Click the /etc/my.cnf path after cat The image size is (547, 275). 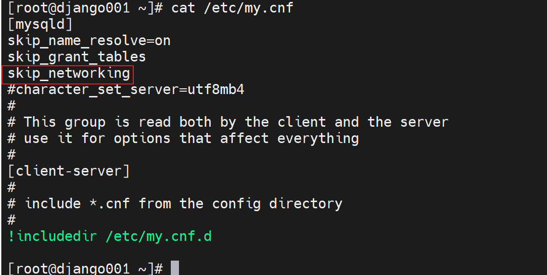(x=248, y=8)
